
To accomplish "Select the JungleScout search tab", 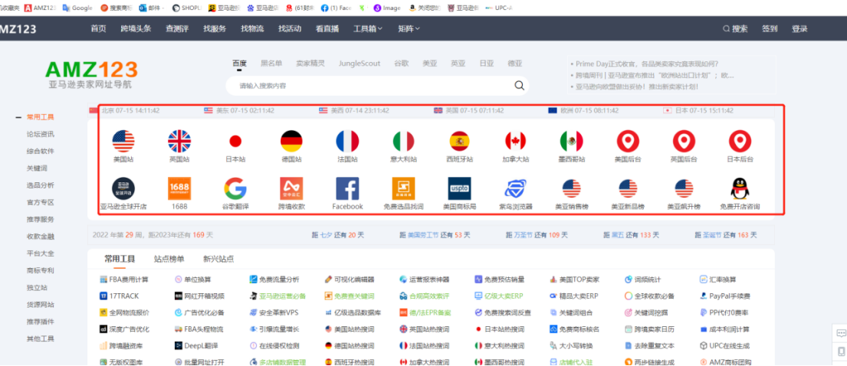I will click(359, 63).
